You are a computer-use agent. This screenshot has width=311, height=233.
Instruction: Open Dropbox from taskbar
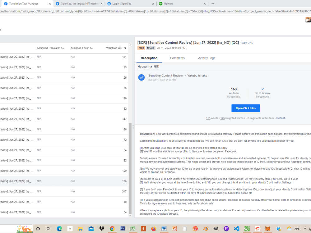[x=102, y=229]
